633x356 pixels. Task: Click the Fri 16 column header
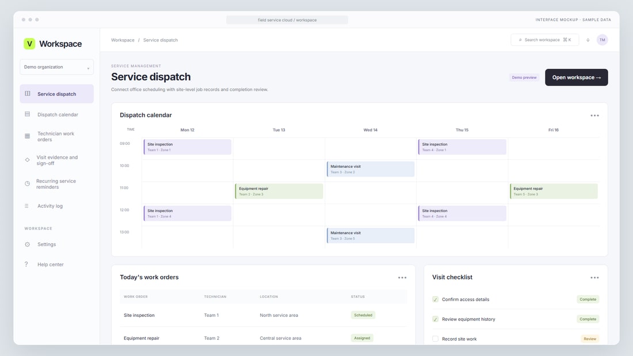click(554, 130)
